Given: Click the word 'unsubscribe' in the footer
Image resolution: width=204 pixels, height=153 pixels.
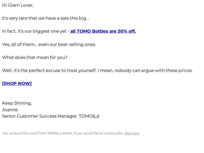Looking at the screenshot, I should [x=113, y=133].
